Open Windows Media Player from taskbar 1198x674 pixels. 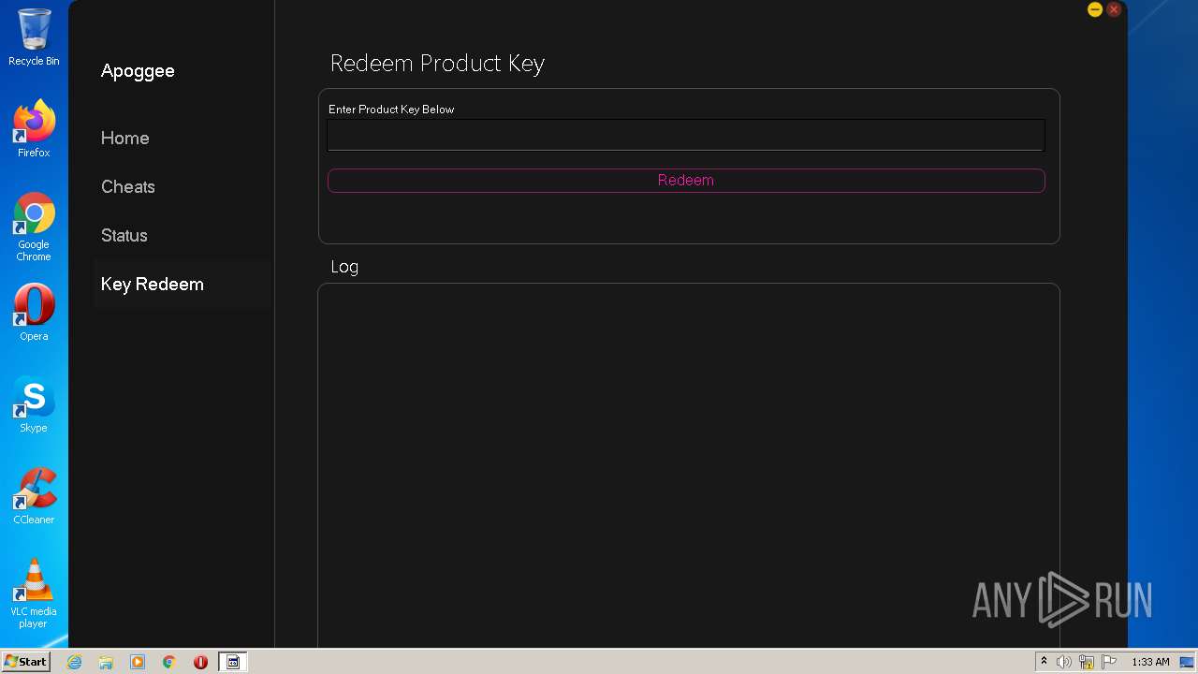point(138,662)
